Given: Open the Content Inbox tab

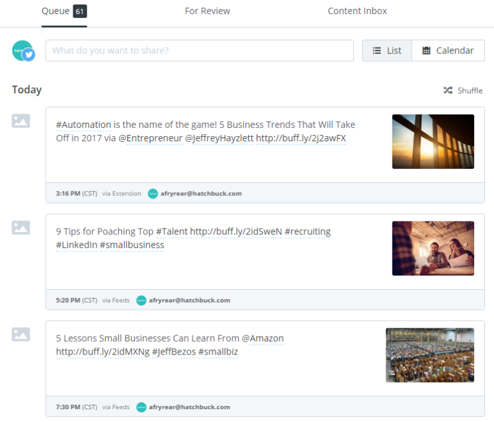Looking at the screenshot, I should click(357, 12).
